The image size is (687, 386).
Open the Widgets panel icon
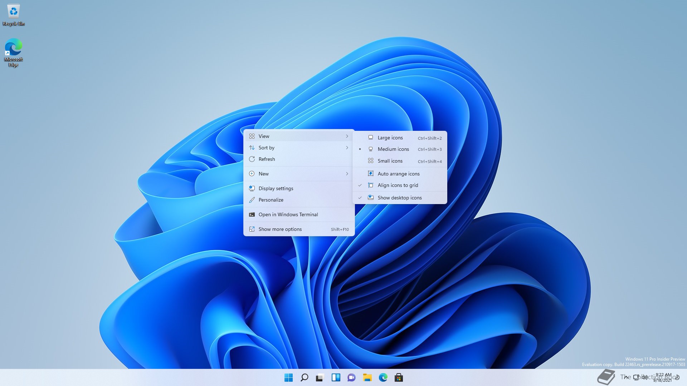tap(336, 377)
